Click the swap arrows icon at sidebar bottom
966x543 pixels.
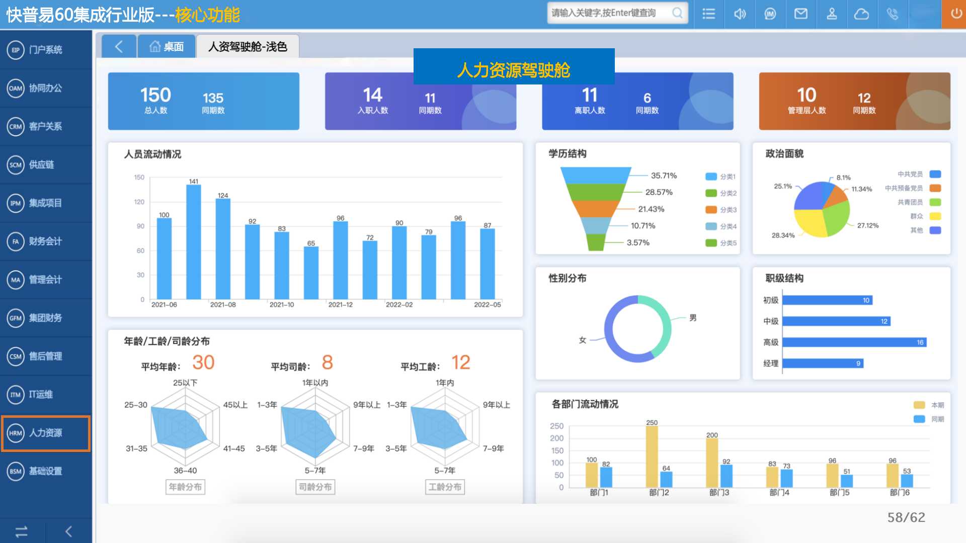[22, 531]
